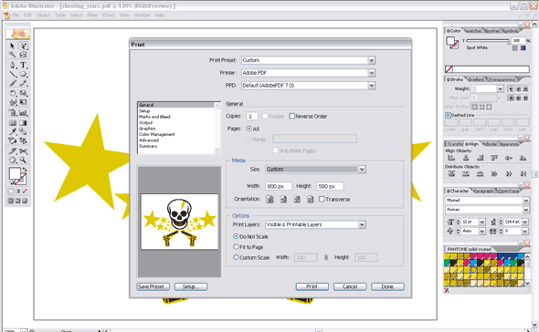Toggle the Dashed Line checkbox

(448, 115)
